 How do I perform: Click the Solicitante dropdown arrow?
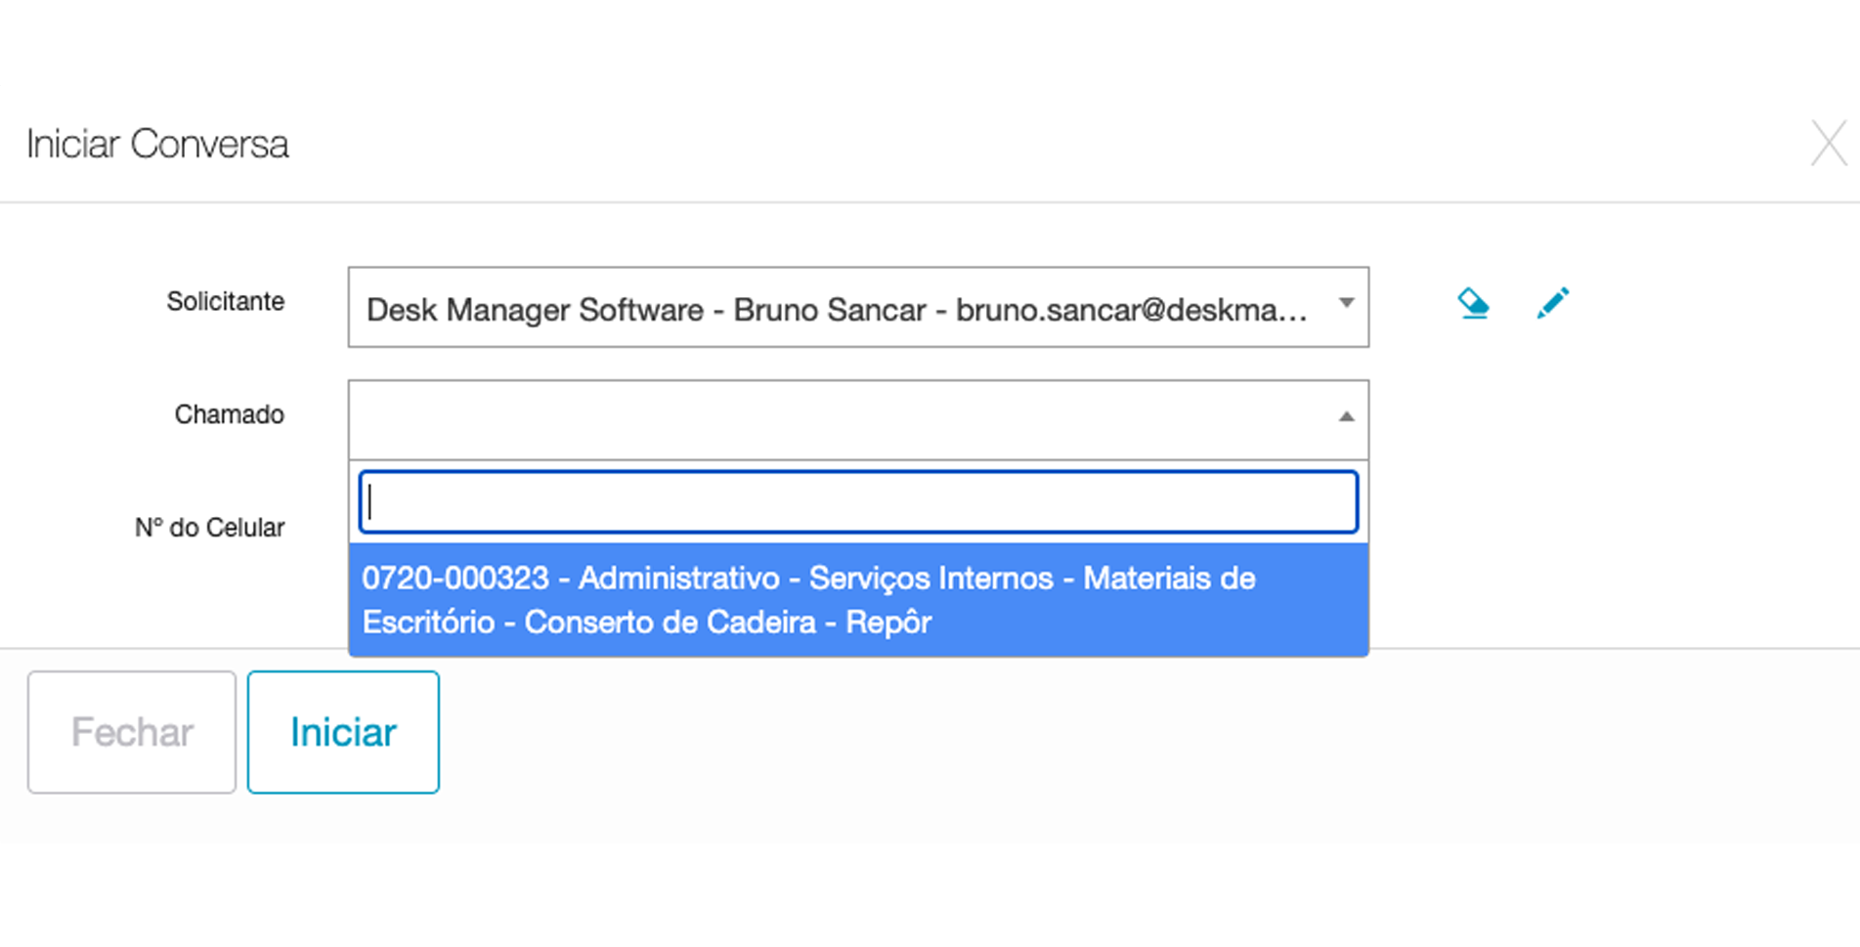click(x=1346, y=304)
